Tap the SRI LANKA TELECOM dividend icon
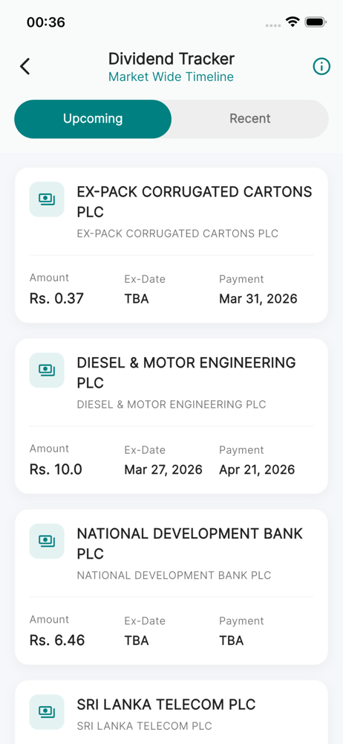Screen dimensions: 343x744 [x=47, y=712]
